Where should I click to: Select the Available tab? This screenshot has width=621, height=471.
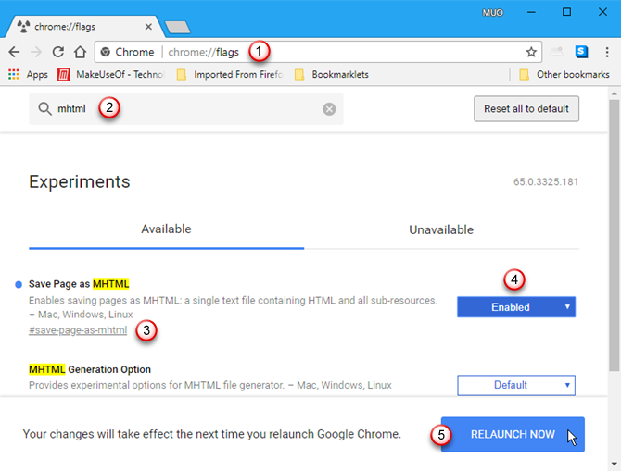tap(166, 229)
